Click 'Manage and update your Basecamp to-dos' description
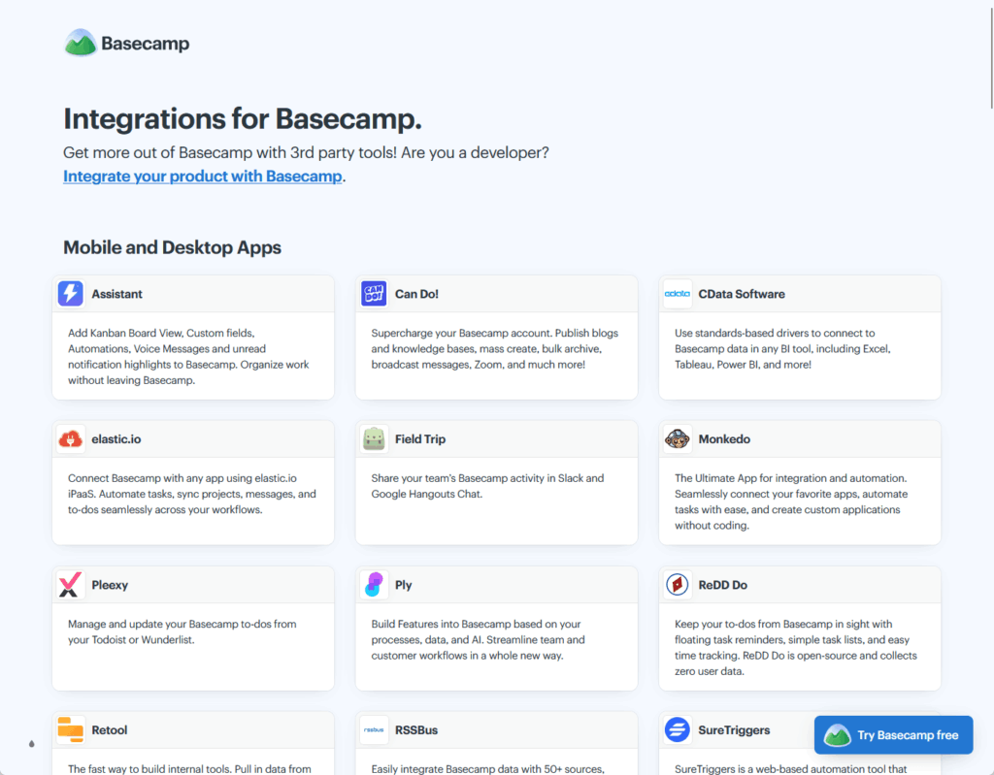994x775 pixels. 182,631
